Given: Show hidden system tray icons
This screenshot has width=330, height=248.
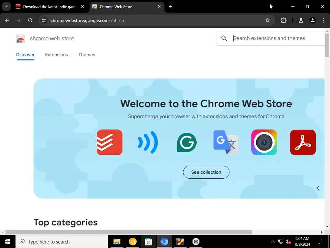Looking at the screenshot, I should (x=273, y=242).
